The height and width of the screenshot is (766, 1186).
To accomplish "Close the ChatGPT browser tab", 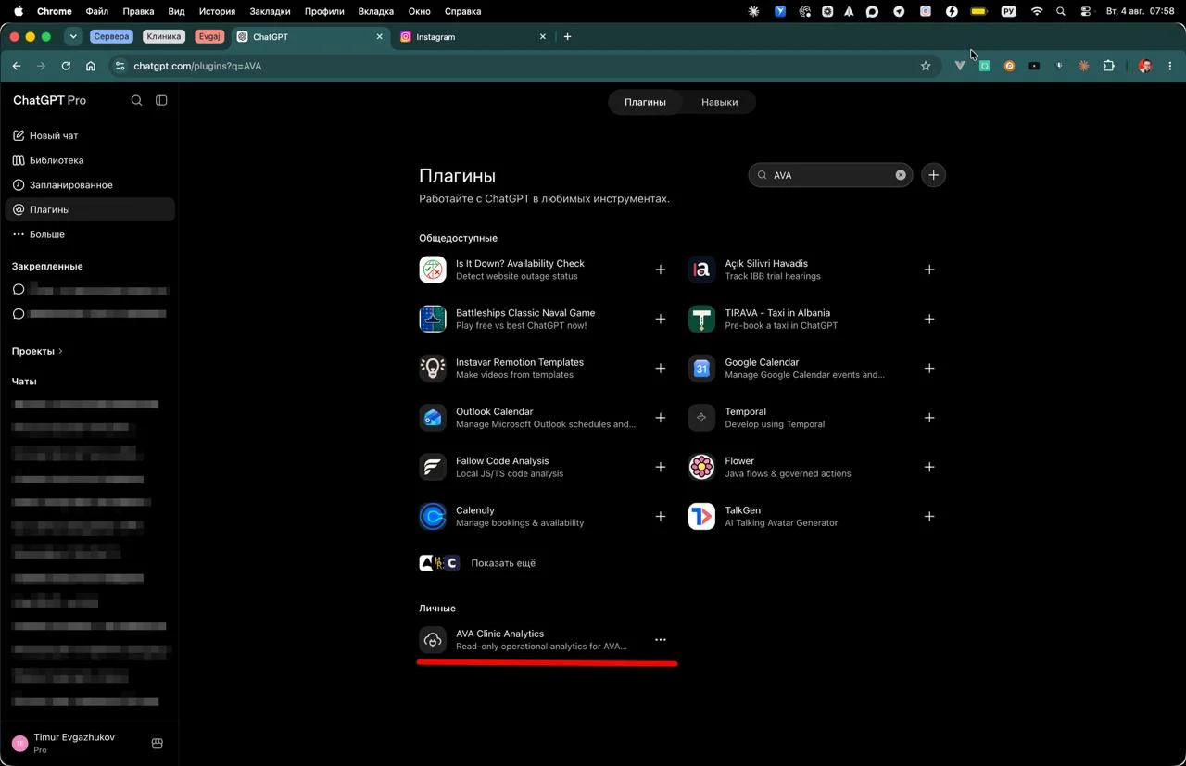I will click(x=379, y=37).
